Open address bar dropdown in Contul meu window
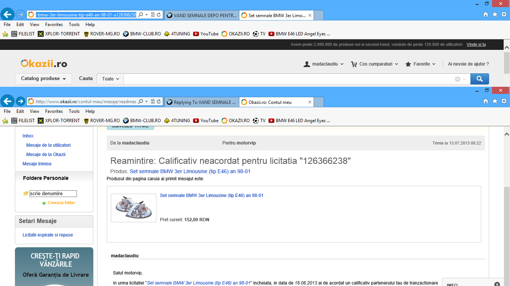This screenshot has height=286, width=510. click(146, 102)
